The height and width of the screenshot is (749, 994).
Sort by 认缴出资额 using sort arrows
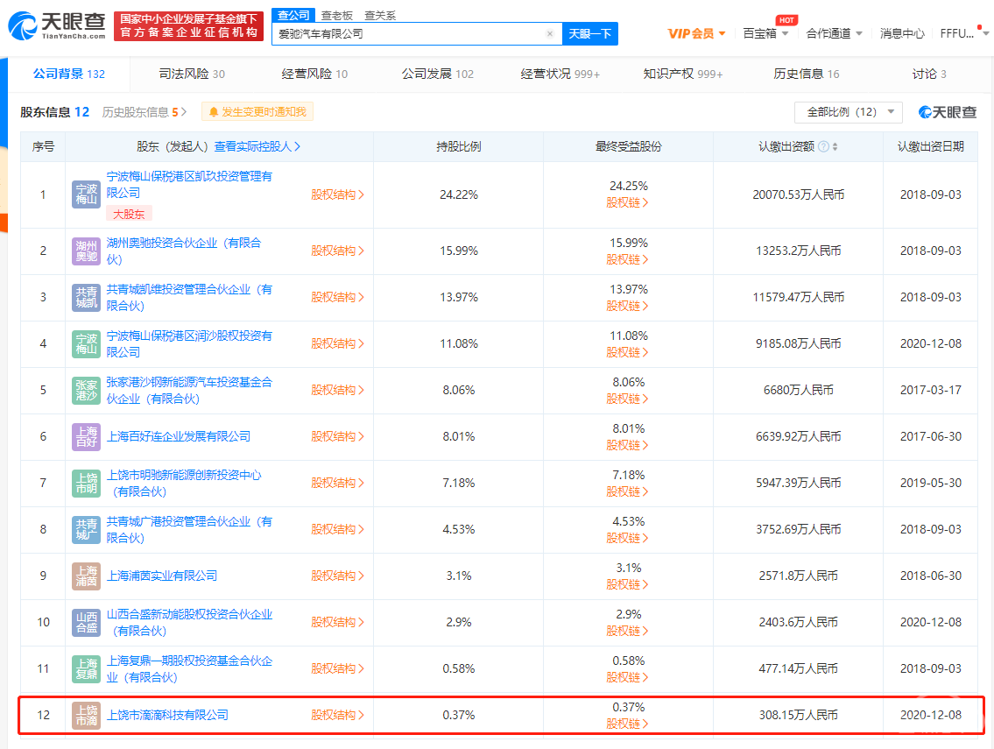[835, 146]
